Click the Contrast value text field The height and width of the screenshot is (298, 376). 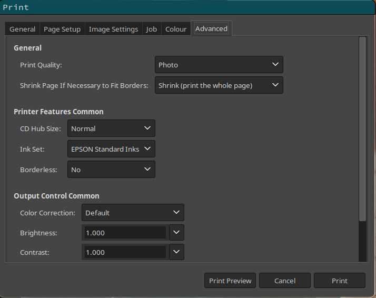click(x=125, y=252)
